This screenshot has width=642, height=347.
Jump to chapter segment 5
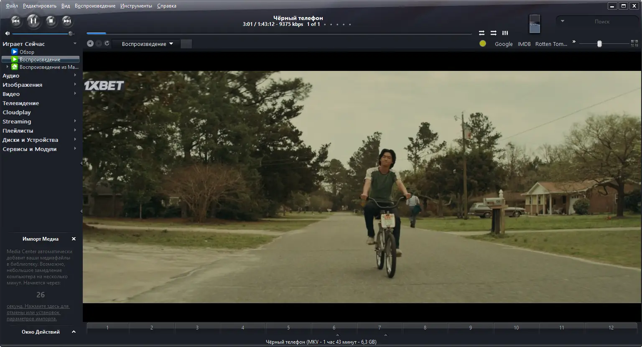288,328
